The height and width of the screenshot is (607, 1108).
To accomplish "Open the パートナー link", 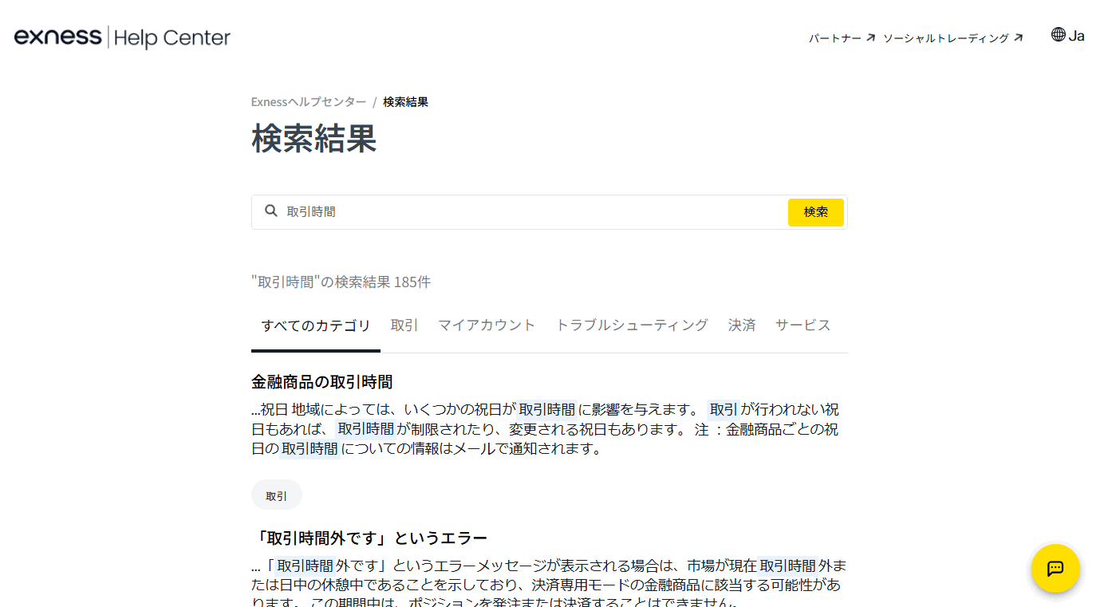I will coord(834,37).
